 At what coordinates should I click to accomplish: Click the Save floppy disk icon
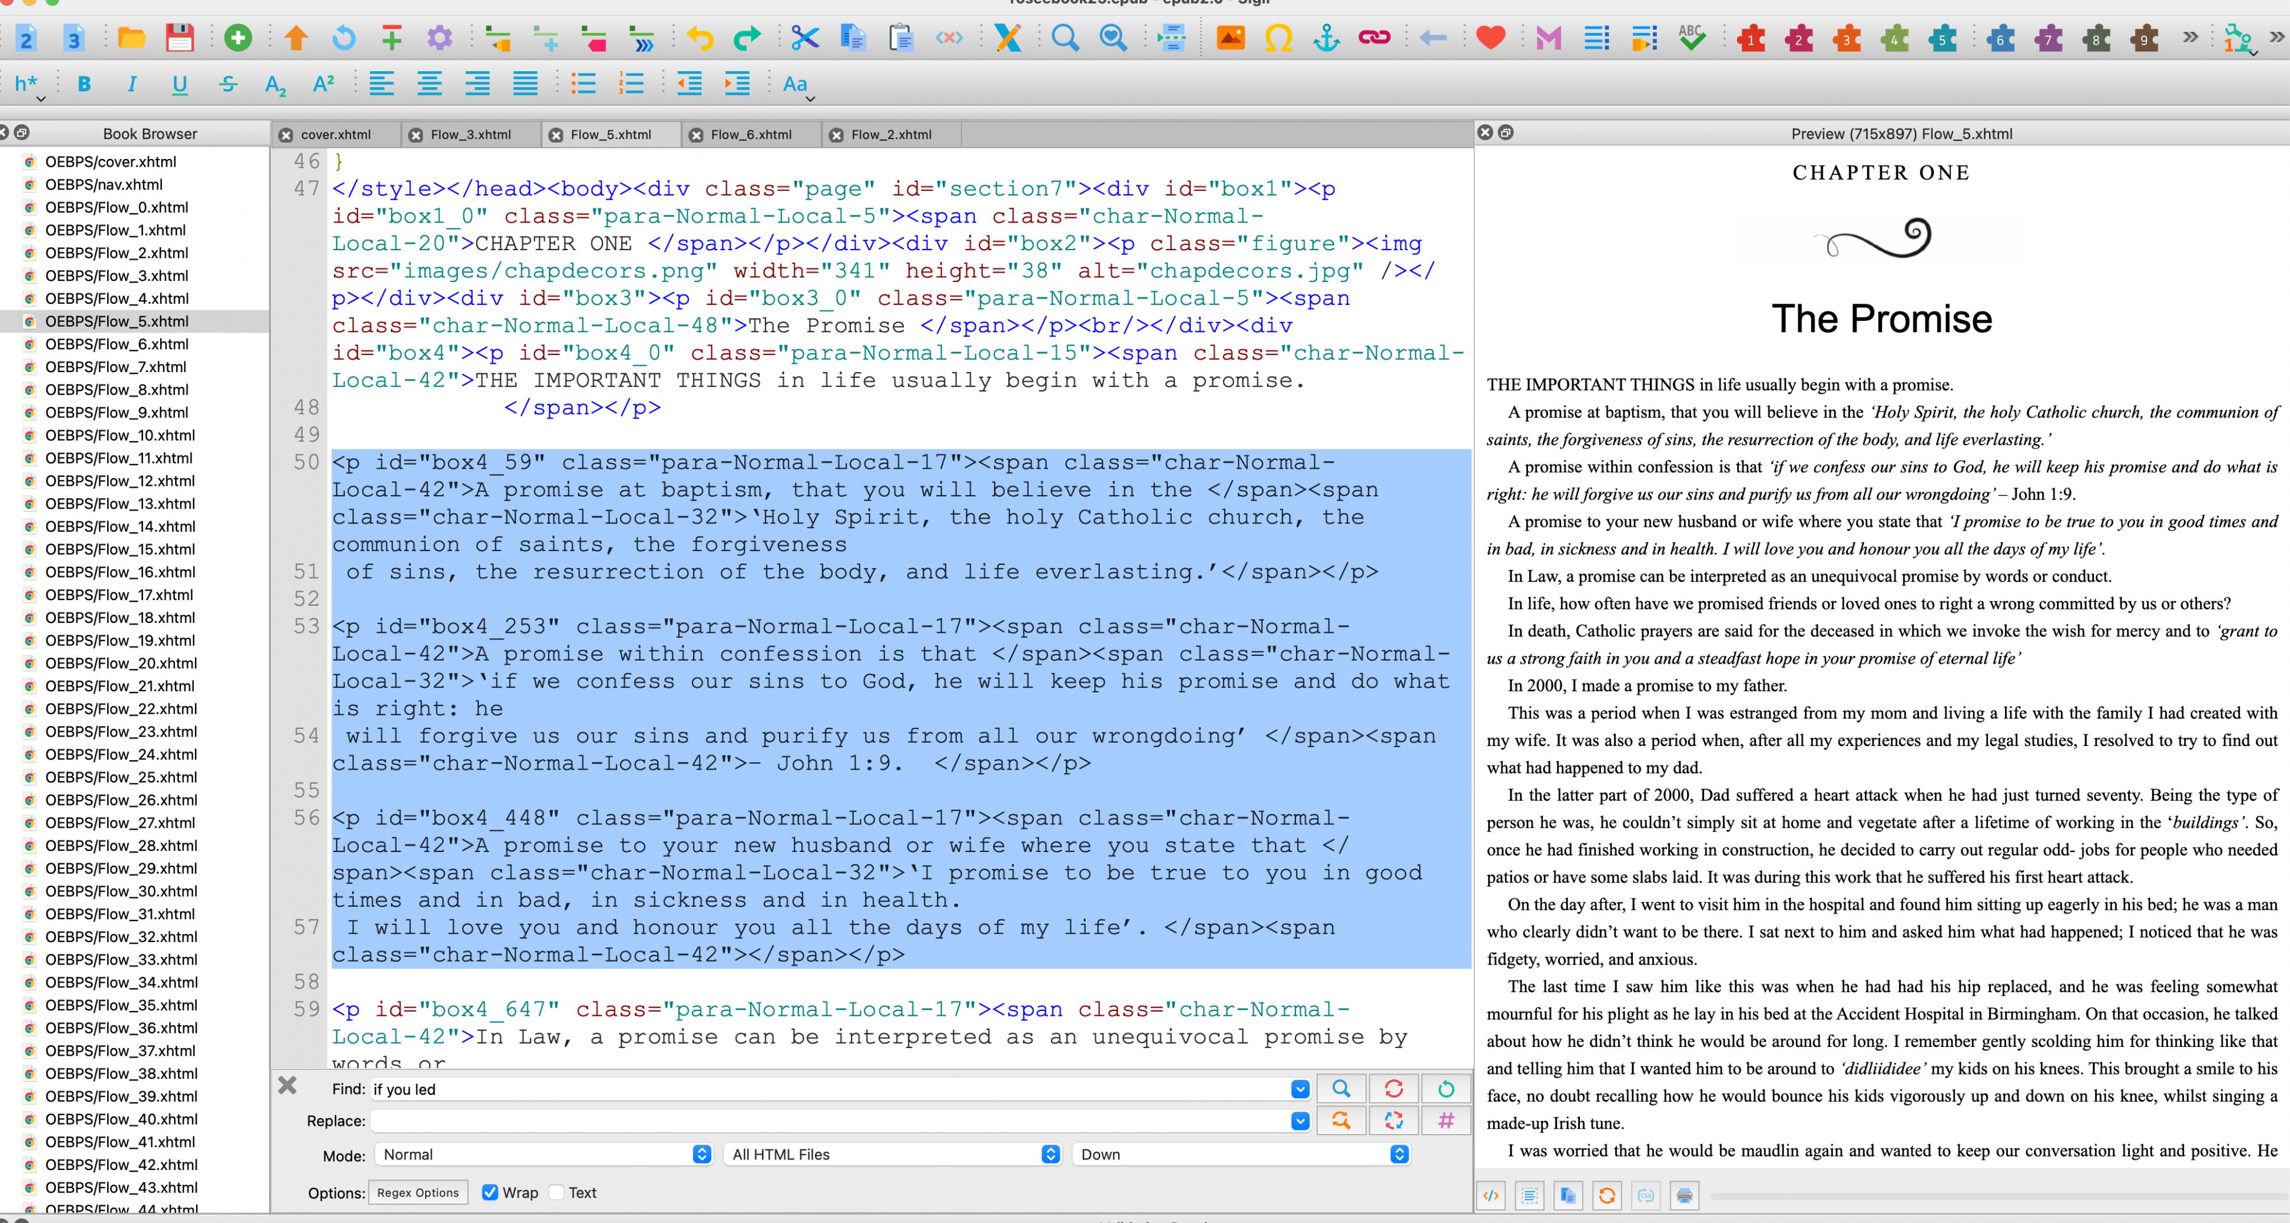point(180,38)
